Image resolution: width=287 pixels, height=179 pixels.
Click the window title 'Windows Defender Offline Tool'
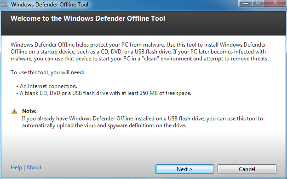50,4
